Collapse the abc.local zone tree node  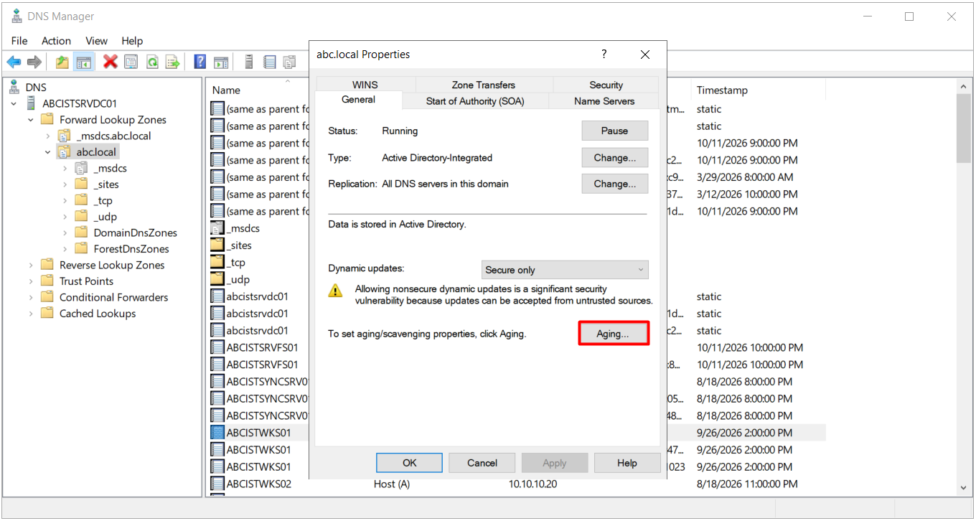[x=48, y=152]
